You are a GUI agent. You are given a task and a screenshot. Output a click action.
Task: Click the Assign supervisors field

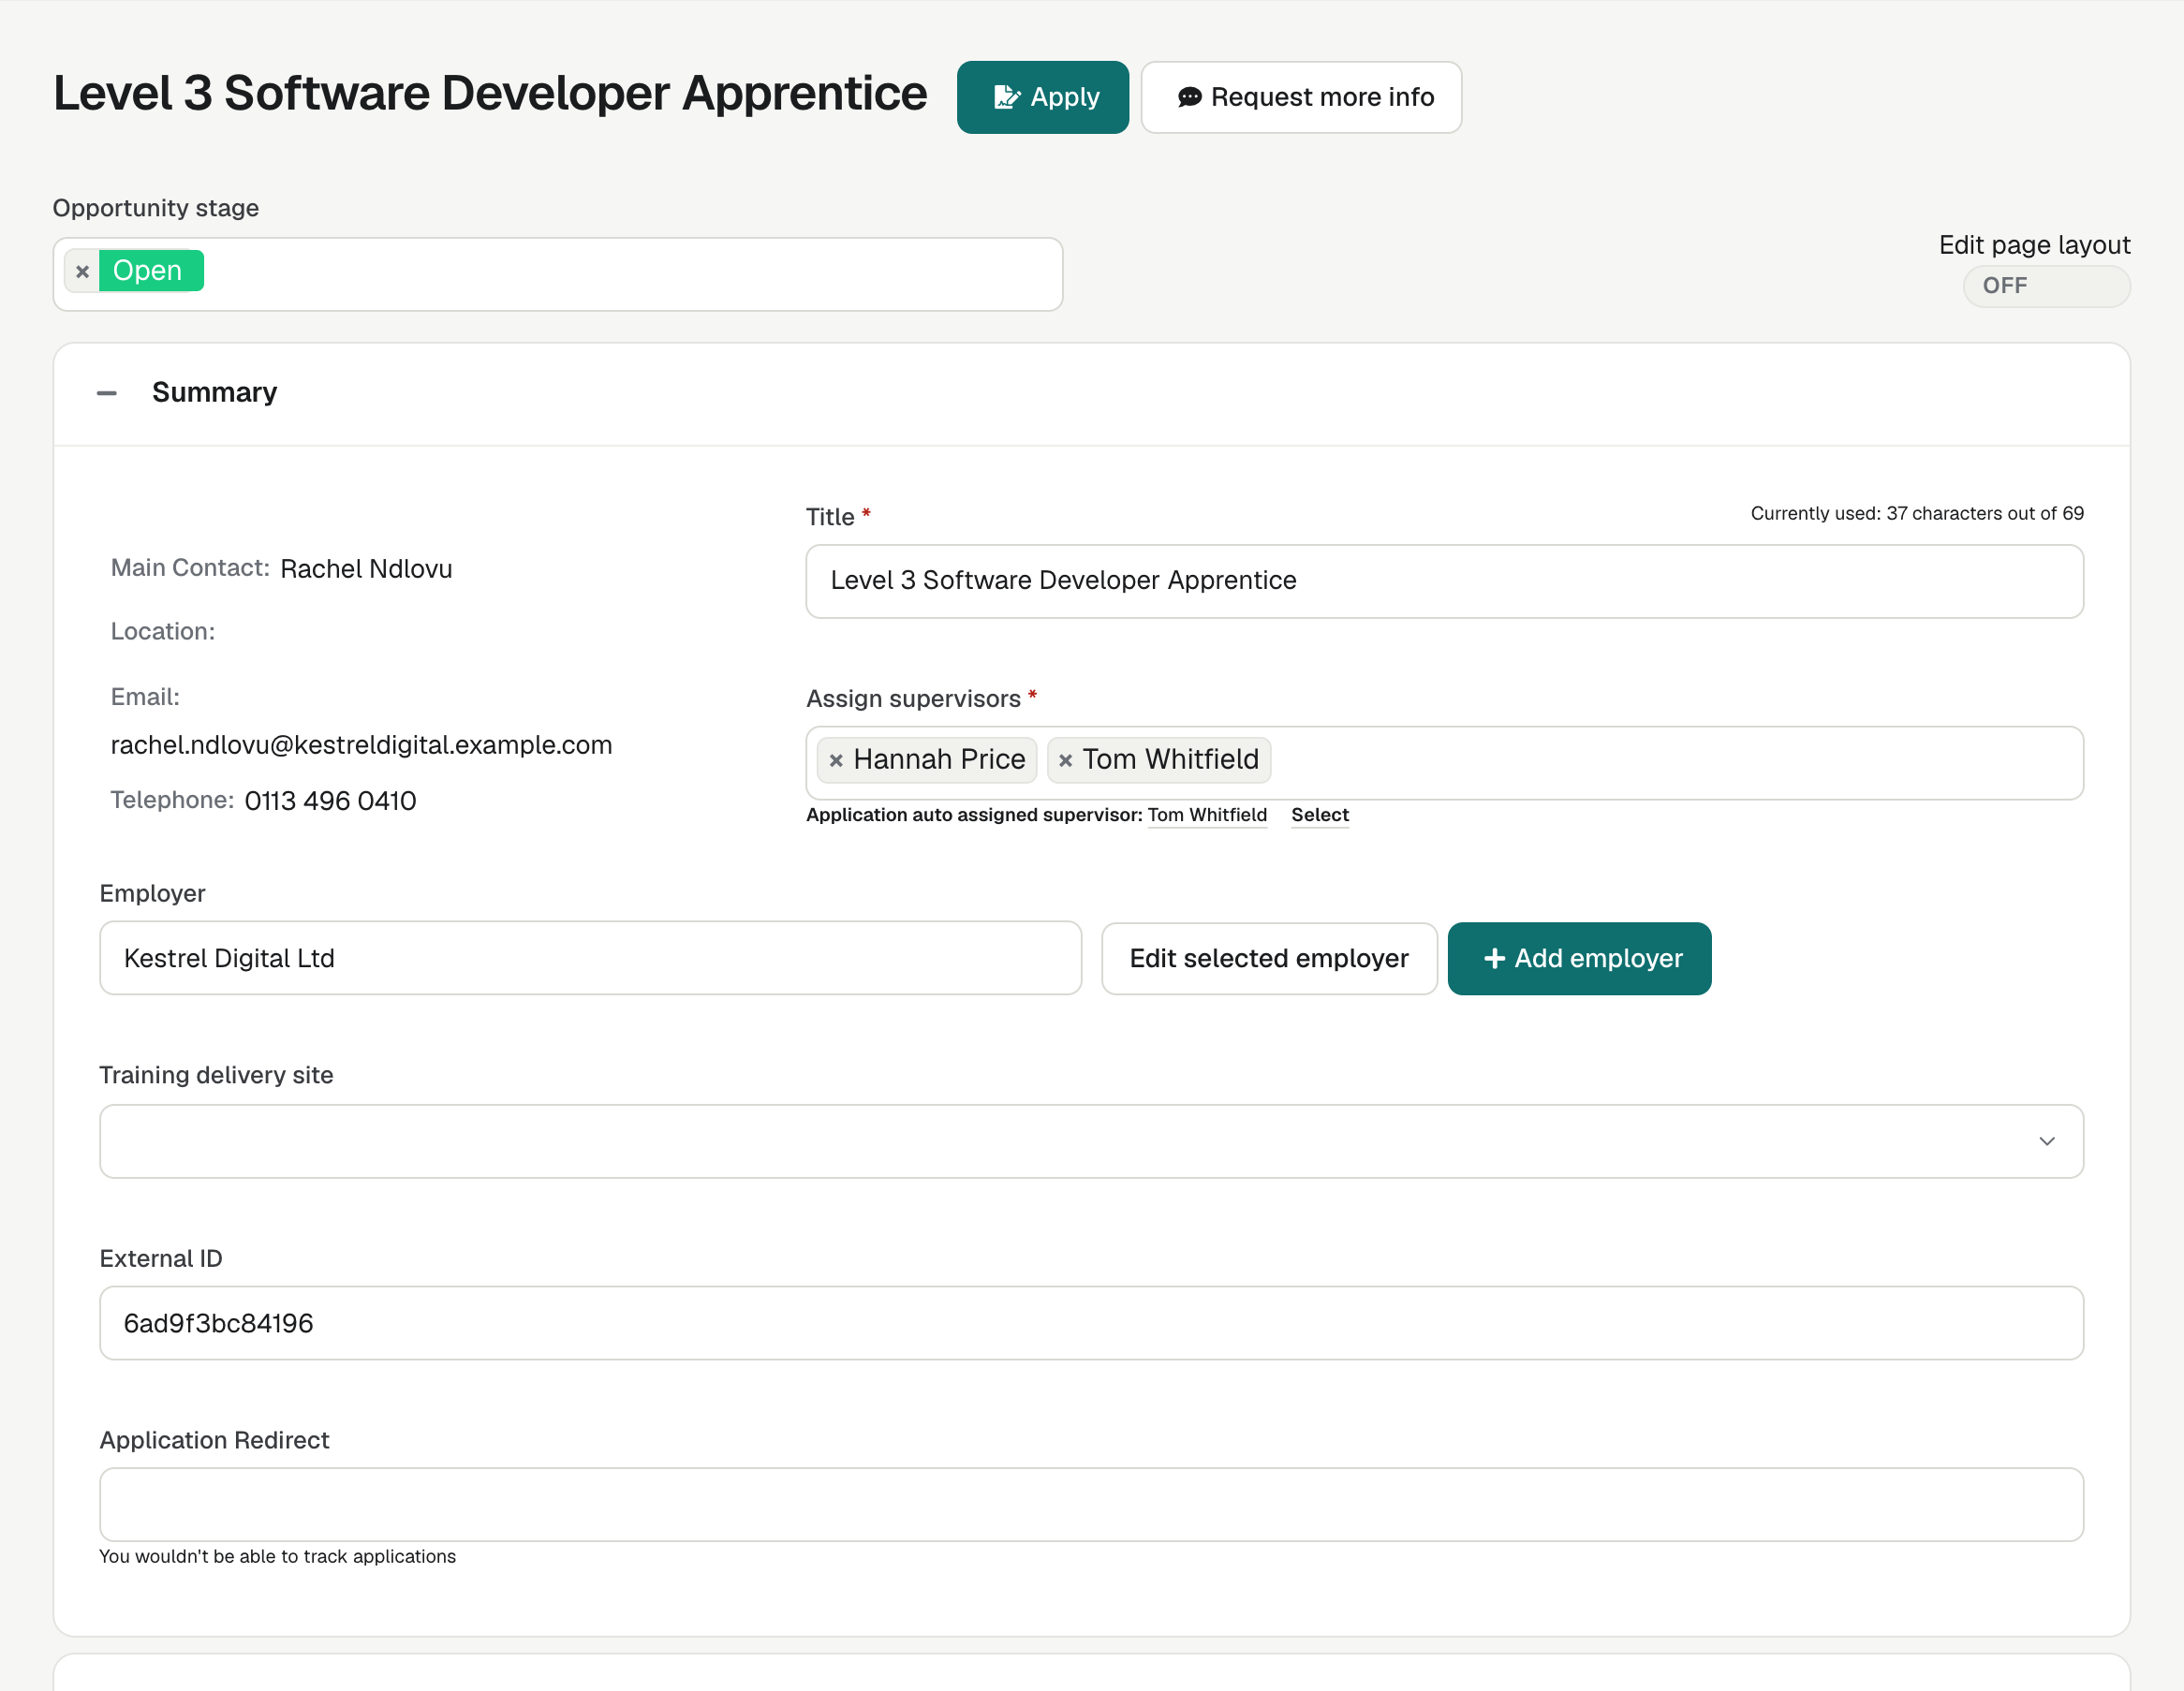click(1444, 763)
